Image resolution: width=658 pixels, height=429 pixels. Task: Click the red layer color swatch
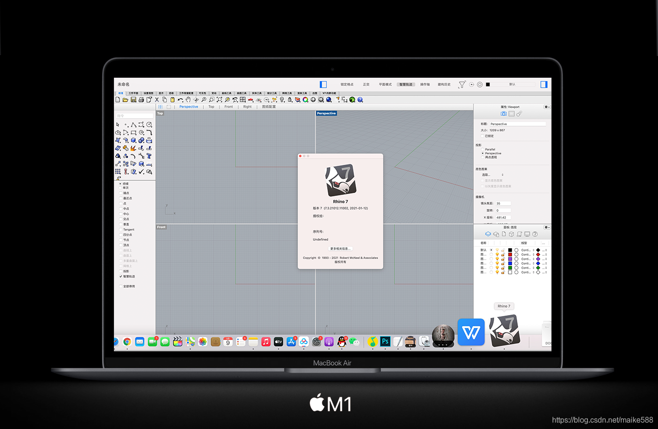tap(510, 254)
